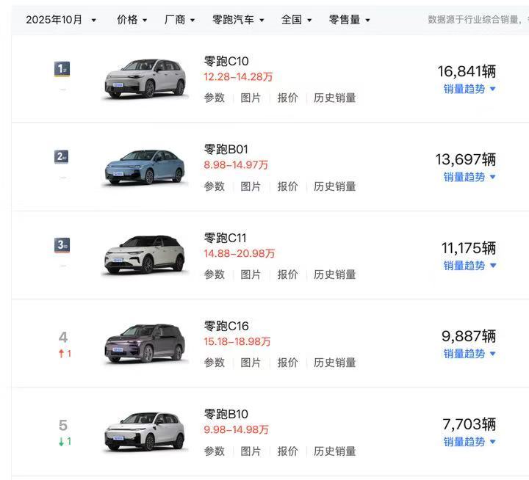529x480 pixels.
Task: Expand the 价格 filter dropdown
Action: coord(132,20)
